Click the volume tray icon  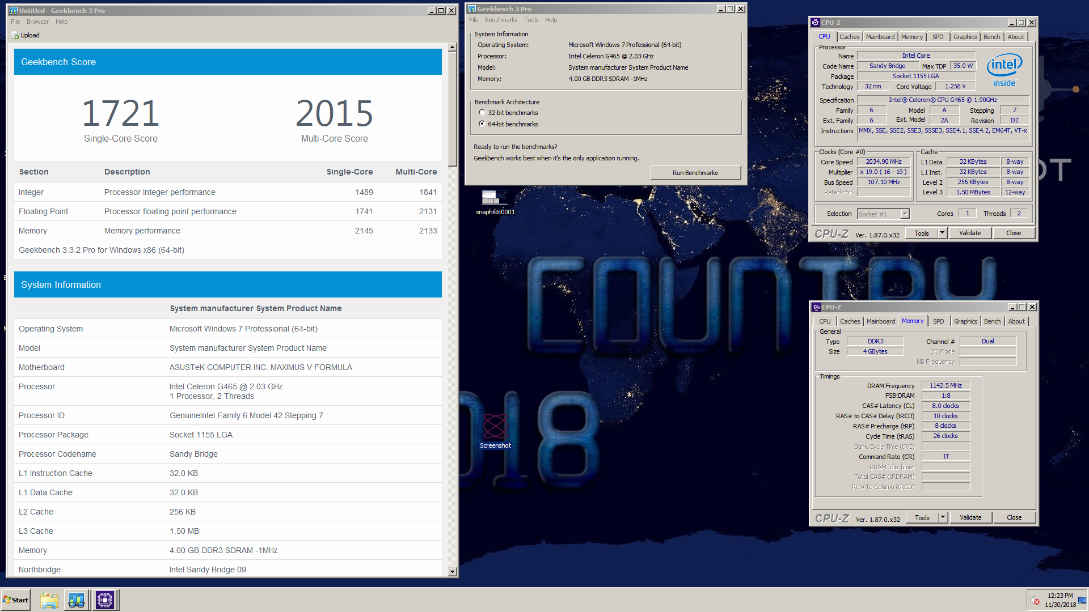click(x=1035, y=600)
